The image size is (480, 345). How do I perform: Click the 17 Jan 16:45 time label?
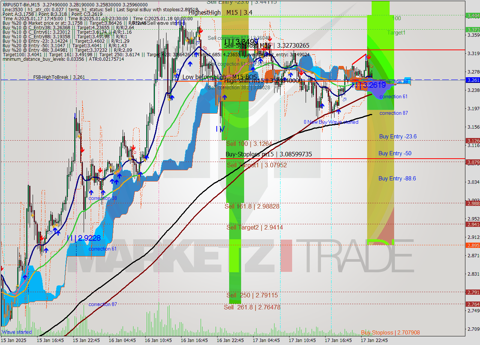pyautogui.click(x=337, y=340)
